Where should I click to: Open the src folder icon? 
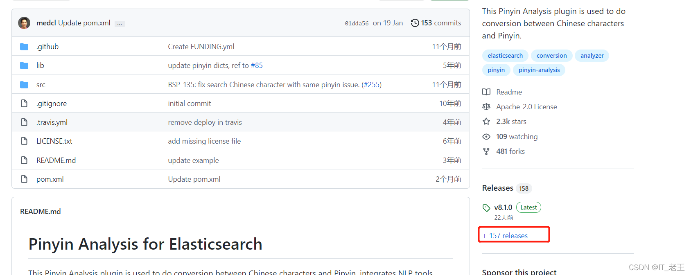(24, 85)
